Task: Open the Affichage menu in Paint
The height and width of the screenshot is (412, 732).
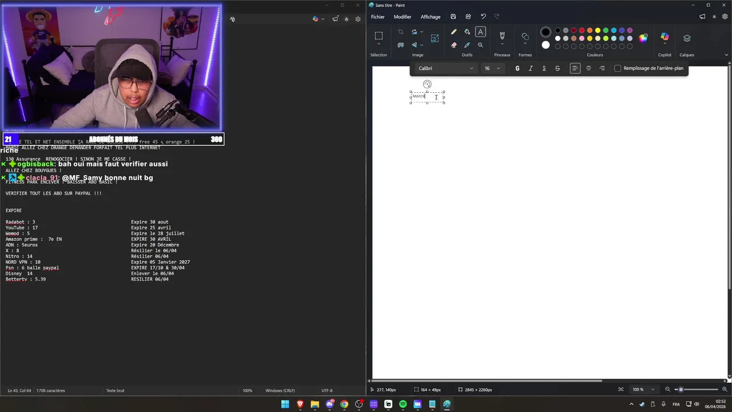Action: click(x=431, y=17)
